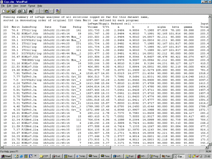Switch to the CCP taskbar window

45,156
